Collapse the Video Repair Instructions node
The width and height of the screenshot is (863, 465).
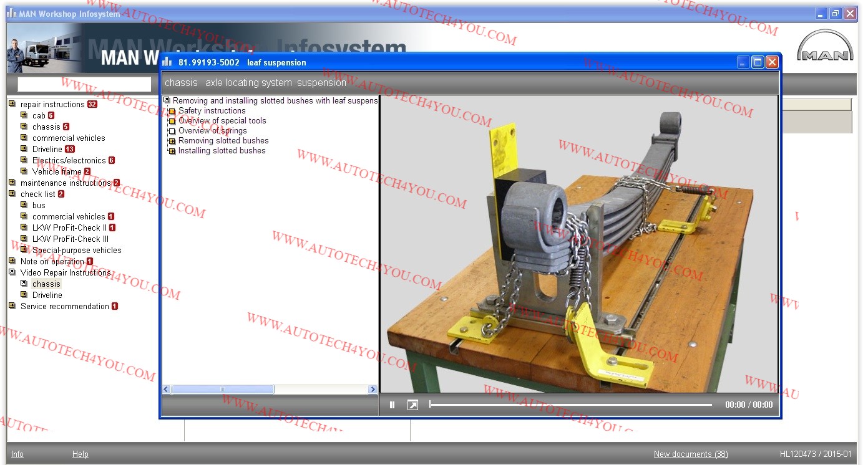[x=12, y=272]
